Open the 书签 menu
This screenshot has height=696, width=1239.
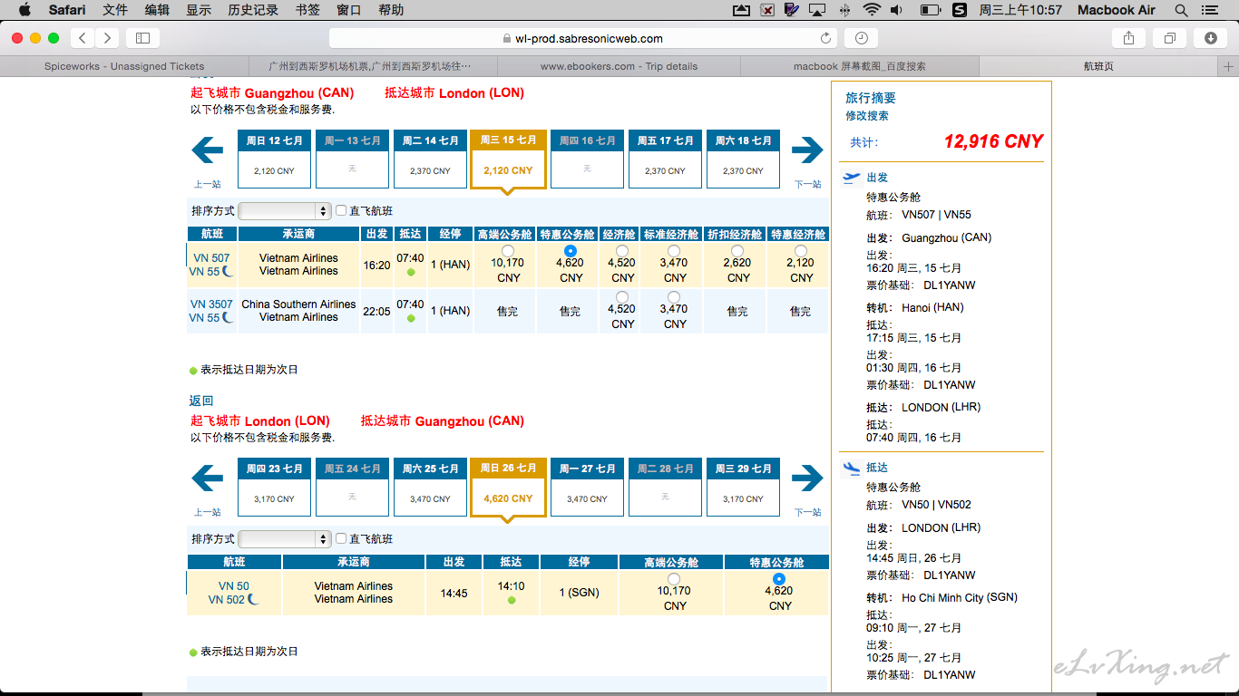coord(307,10)
